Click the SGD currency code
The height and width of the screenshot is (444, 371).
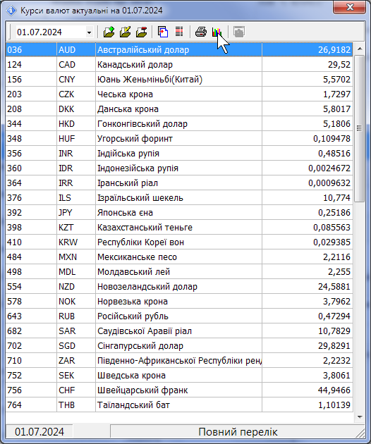click(67, 346)
